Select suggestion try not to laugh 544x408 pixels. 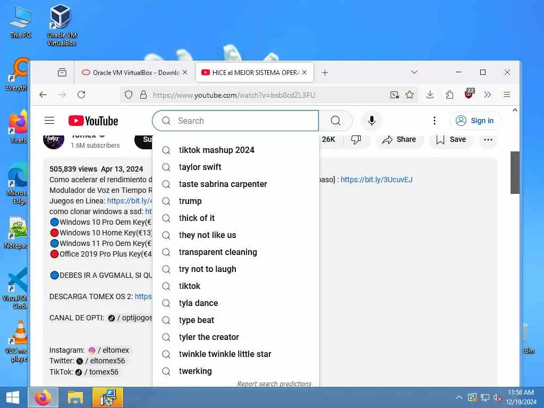[236, 269]
